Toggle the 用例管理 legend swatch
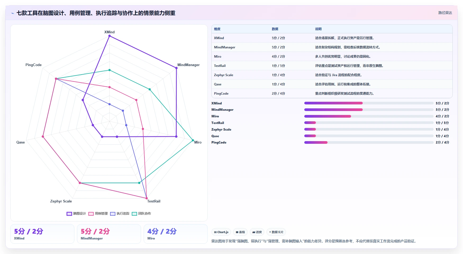463x254 pixels. point(91,214)
